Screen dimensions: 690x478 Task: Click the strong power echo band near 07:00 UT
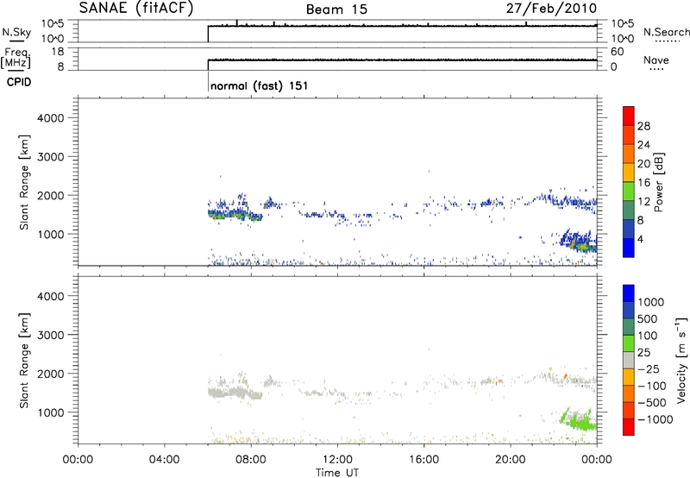[x=233, y=215]
